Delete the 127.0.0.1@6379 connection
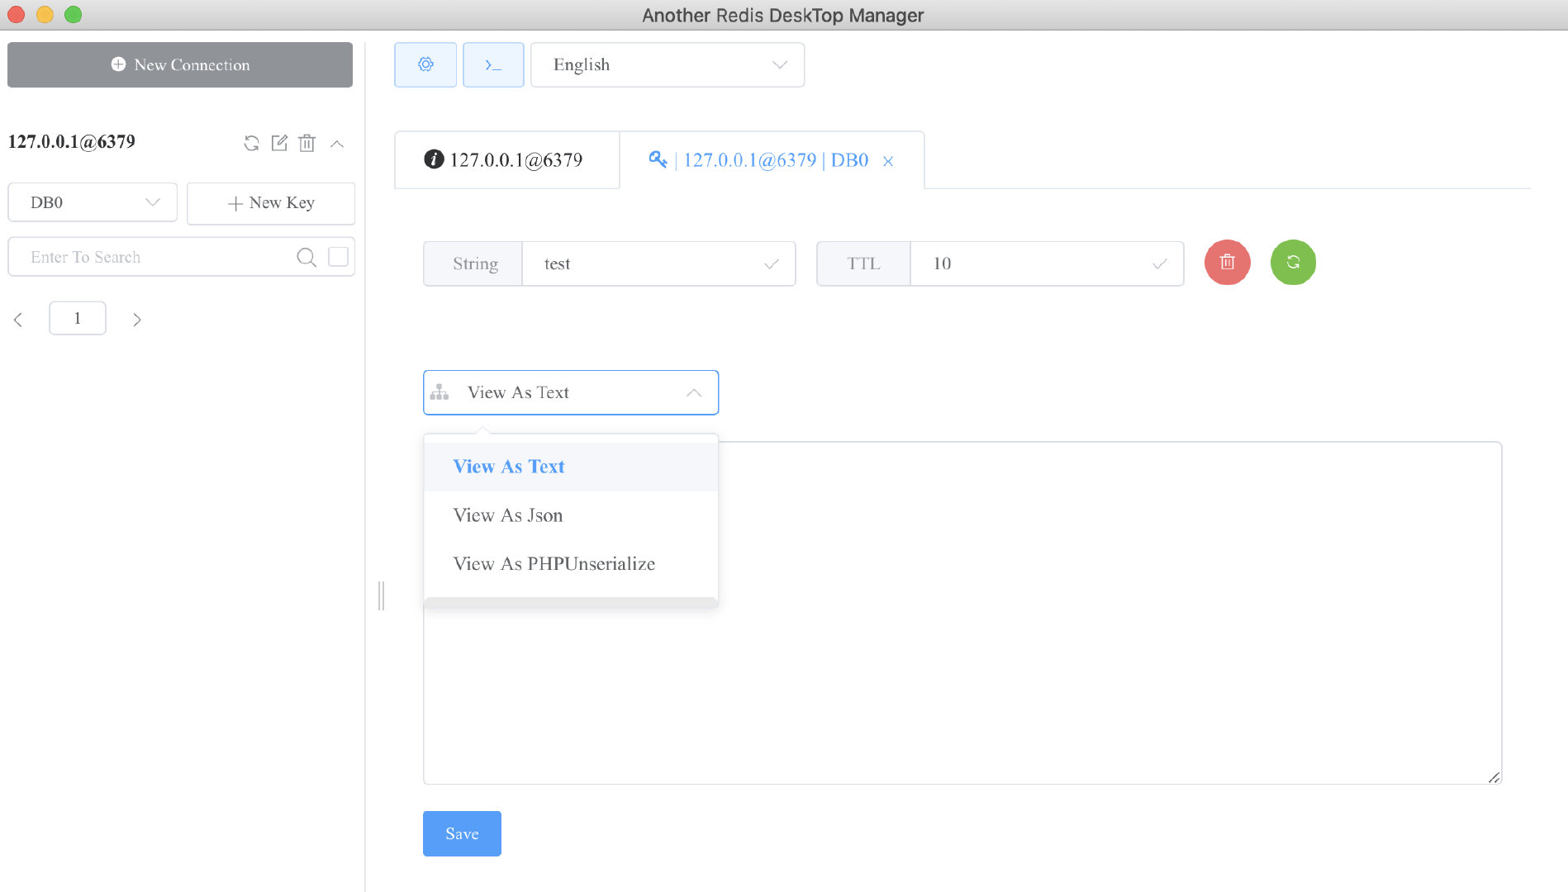Image resolution: width=1568 pixels, height=892 pixels. pos(306,143)
